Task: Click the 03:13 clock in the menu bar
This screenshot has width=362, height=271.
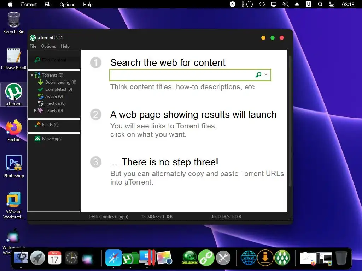Action: 348,4
